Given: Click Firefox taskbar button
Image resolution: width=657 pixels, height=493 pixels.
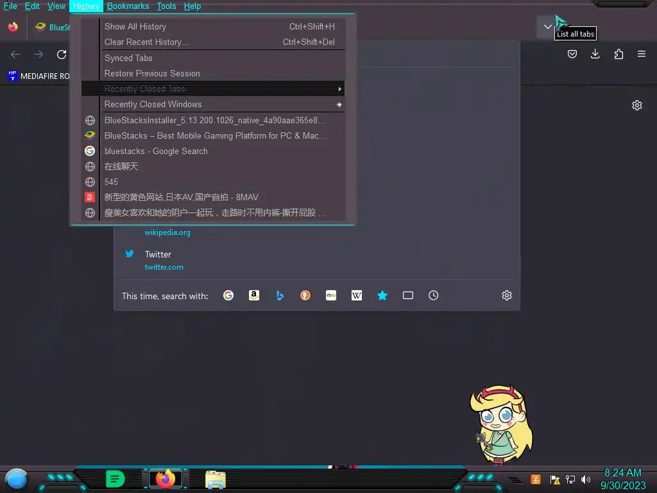Looking at the screenshot, I should [x=166, y=479].
